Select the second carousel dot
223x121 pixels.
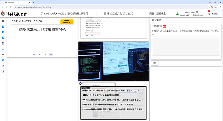[40, 54]
